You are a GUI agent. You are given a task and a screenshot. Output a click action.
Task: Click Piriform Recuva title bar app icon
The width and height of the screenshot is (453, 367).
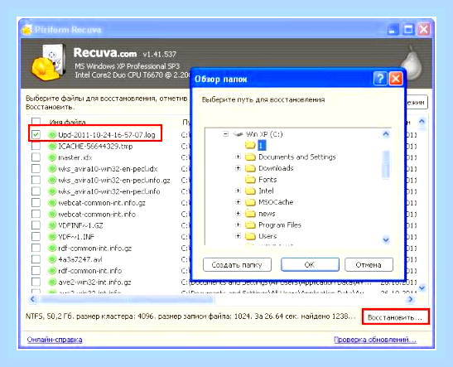point(27,30)
